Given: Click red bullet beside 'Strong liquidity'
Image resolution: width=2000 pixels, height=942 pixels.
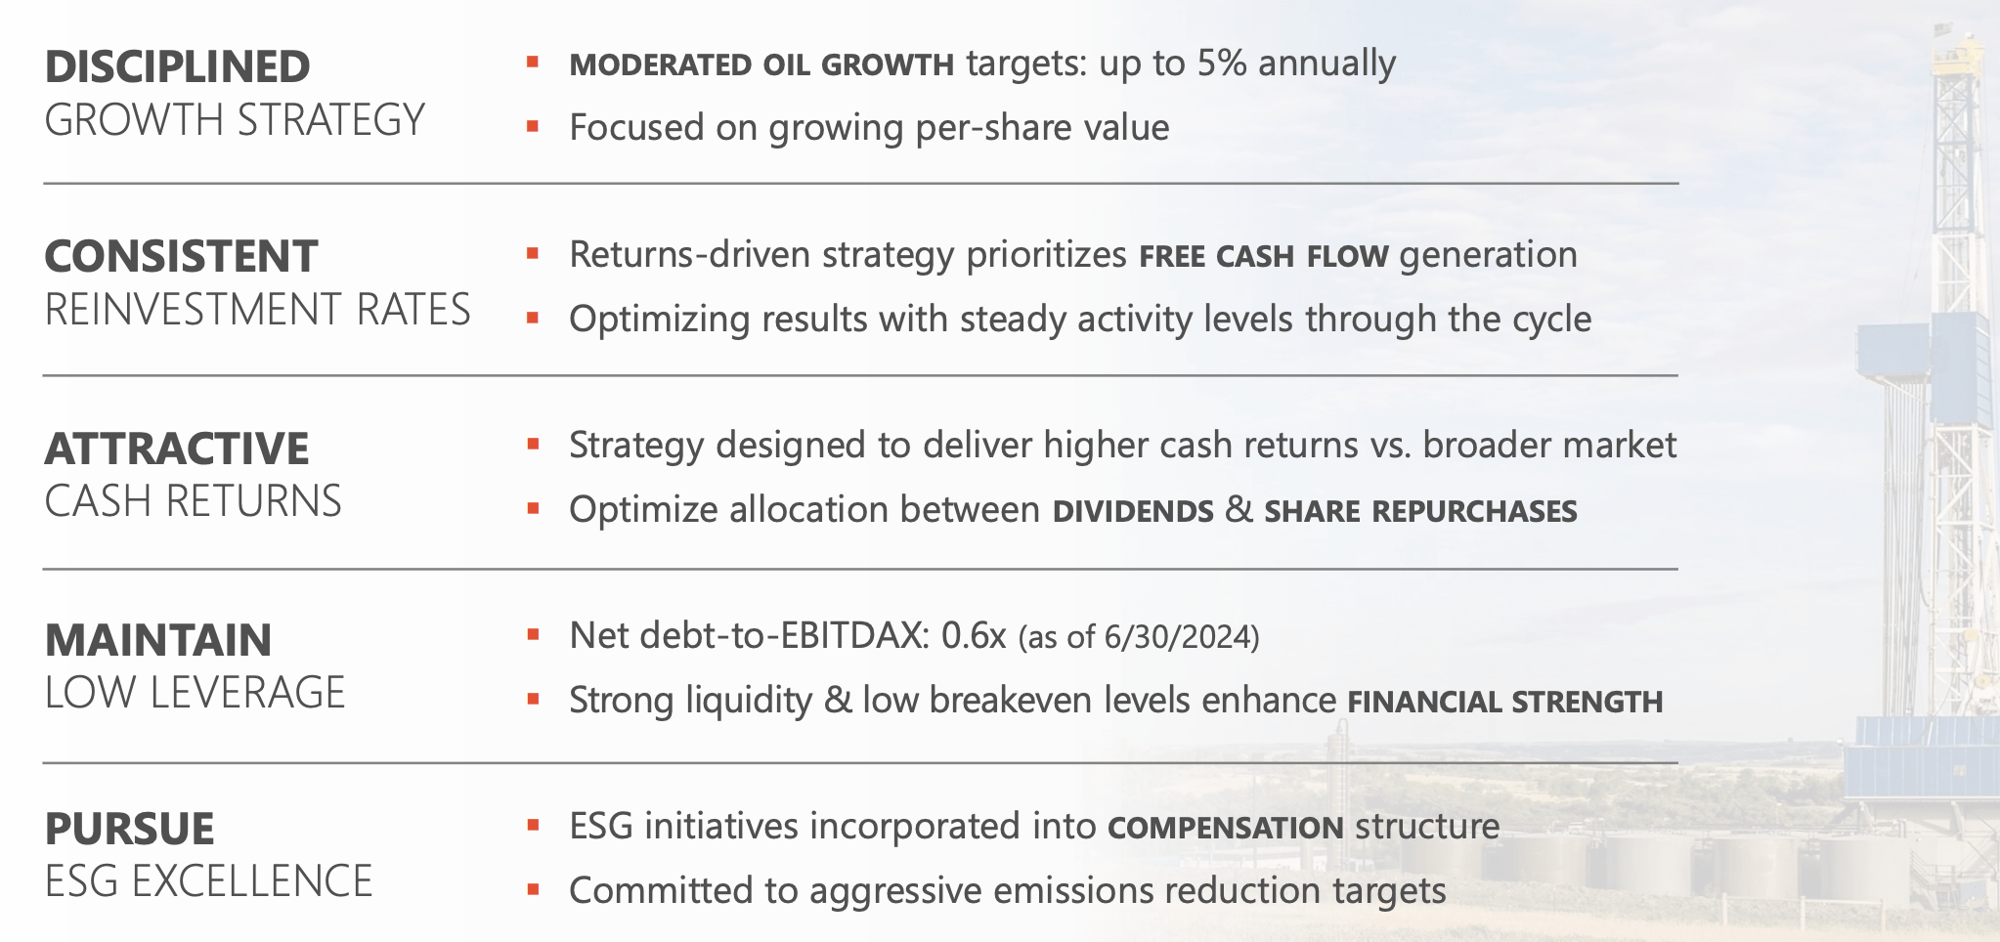Looking at the screenshot, I should tap(533, 700).
